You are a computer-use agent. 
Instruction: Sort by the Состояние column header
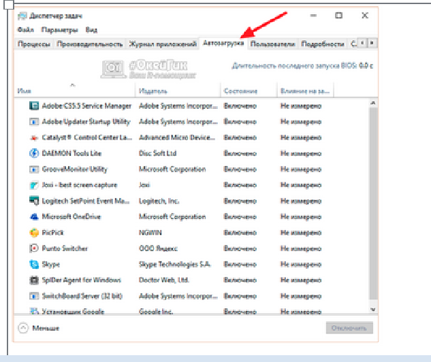click(x=249, y=90)
